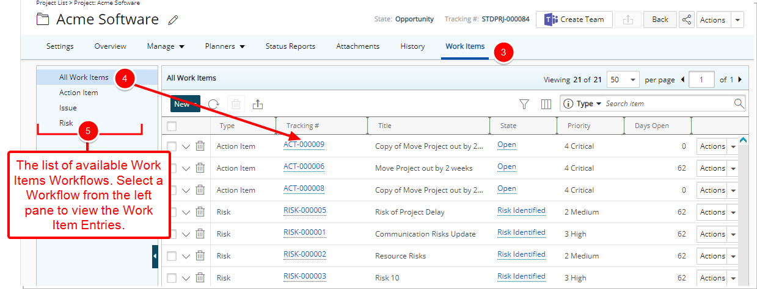Check the box for RISK-000002 row
Image resolution: width=757 pixels, height=289 pixels.
point(172,255)
